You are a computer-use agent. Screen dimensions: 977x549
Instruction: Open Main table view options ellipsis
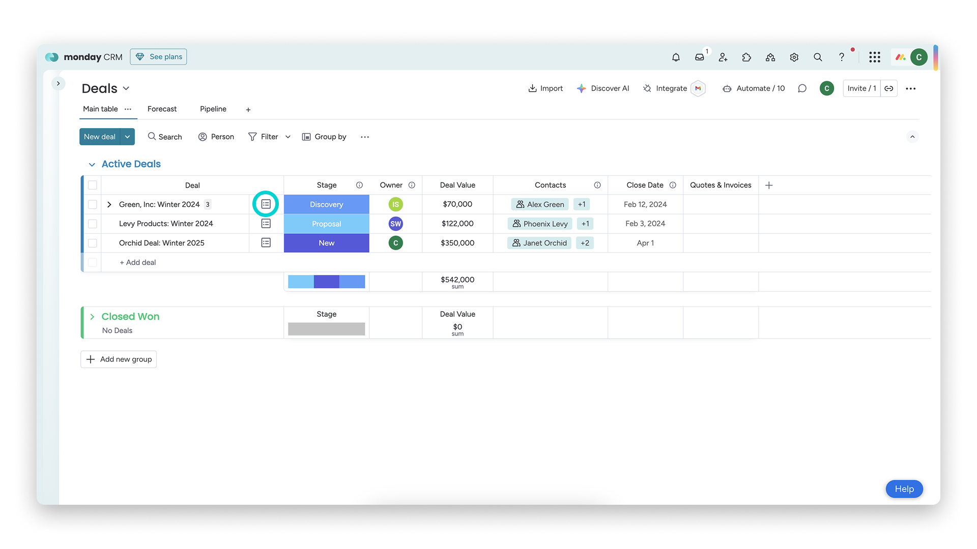[x=128, y=109]
